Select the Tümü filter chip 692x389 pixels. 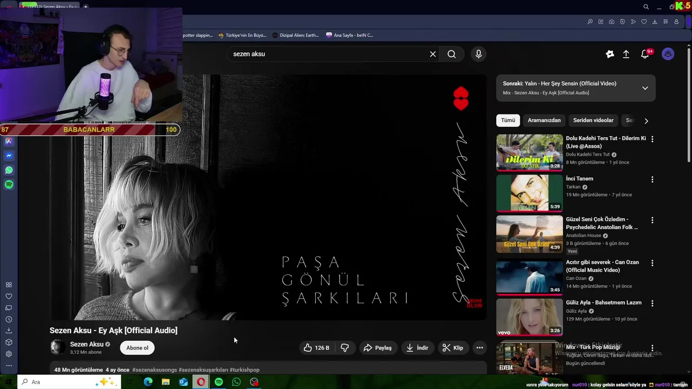508,120
